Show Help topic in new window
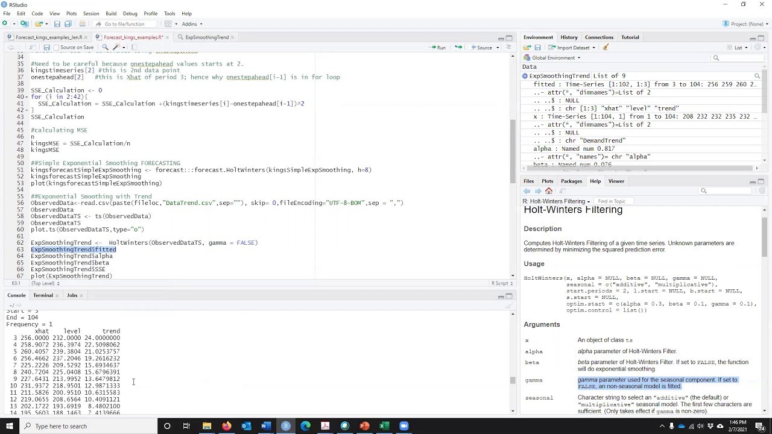Image resolution: width=772 pixels, height=434 pixels. tap(563, 191)
